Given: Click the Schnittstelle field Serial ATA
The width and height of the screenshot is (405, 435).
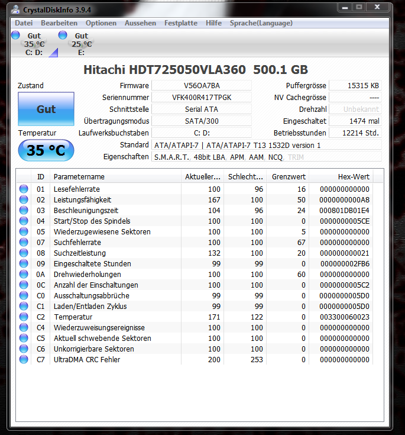Looking at the screenshot, I should tap(202, 109).
